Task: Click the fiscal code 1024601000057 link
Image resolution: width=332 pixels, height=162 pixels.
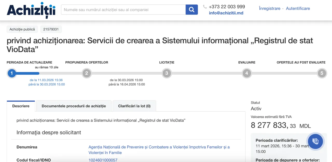Action: [103, 160]
